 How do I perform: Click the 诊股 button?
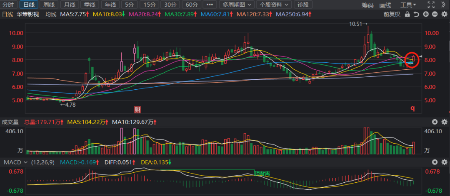point(303,5)
